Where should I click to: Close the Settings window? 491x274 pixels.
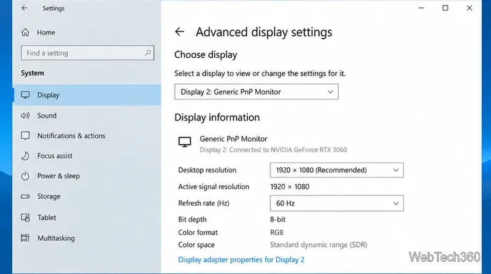point(469,8)
